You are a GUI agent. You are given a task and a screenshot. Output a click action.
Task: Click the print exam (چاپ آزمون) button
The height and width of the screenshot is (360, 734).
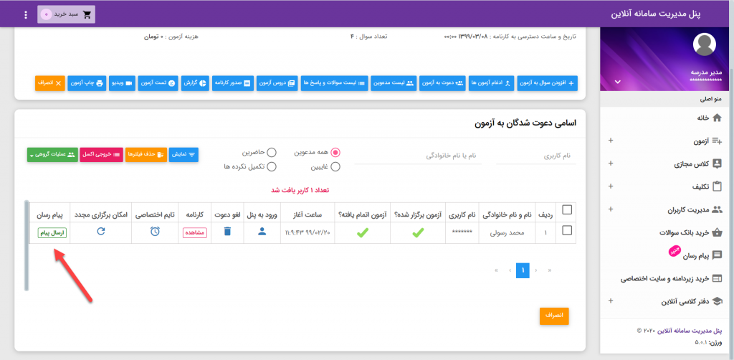coord(88,82)
